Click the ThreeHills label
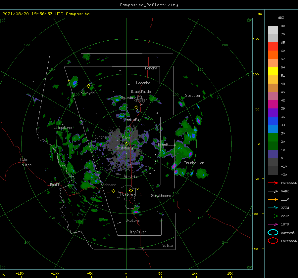The width and height of the screenshot is (298, 278). (x=166, y=144)
